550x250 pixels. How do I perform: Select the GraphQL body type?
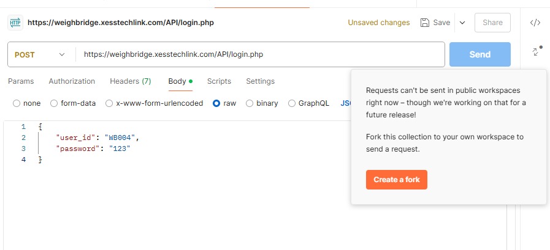point(292,103)
